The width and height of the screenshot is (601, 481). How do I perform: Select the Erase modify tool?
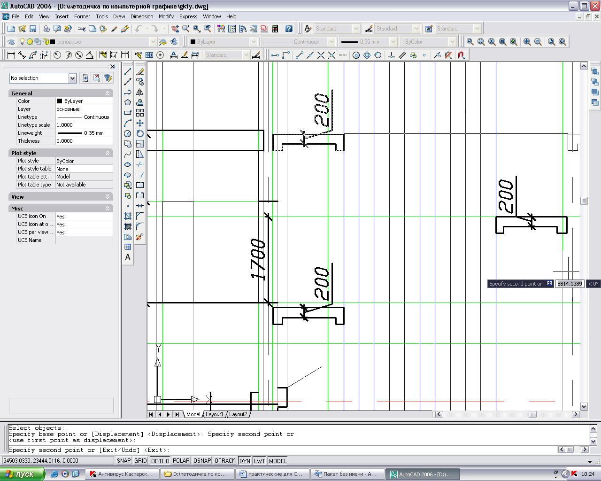pyautogui.click(x=140, y=71)
